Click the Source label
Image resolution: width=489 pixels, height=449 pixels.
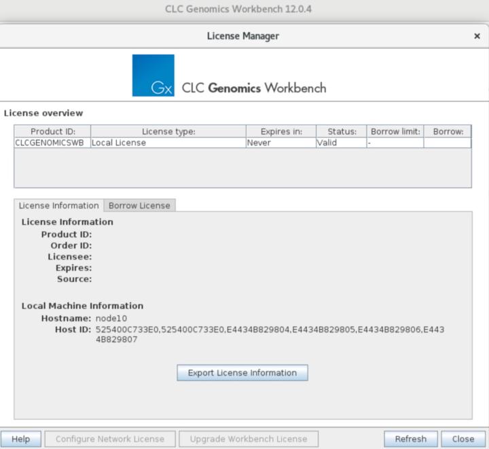point(75,279)
